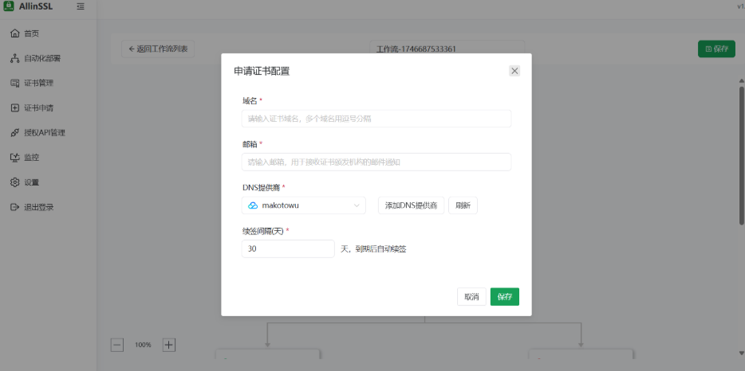This screenshot has height=371, width=745.
Task: Click the zoom out minus button
Action: 117,345
